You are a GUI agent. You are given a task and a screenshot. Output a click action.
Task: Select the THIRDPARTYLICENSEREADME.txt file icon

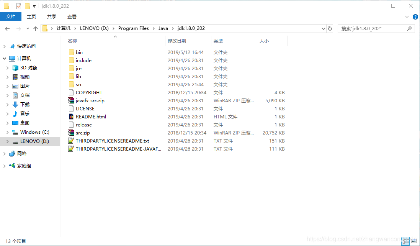[x=71, y=141]
